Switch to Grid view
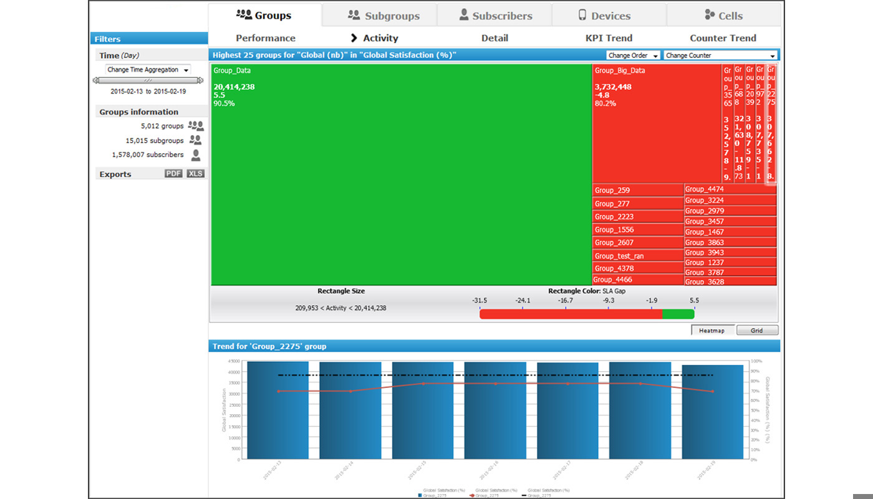The image size is (873, 499). pyautogui.click(x=756, y=331)
